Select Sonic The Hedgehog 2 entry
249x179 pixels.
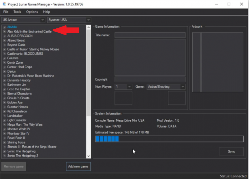click(23, 156)
